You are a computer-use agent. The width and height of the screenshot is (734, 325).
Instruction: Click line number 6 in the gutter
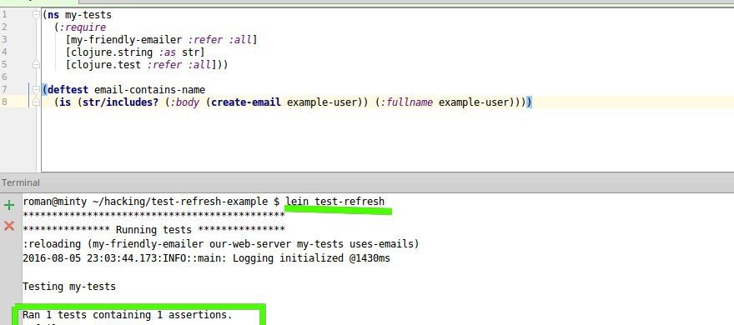click(4, 77)
